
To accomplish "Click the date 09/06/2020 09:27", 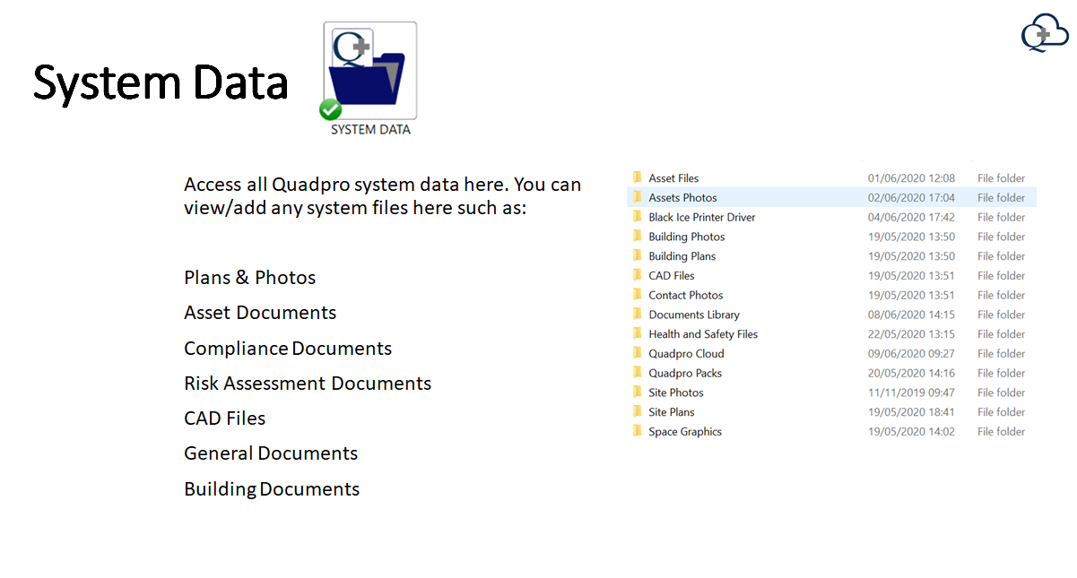I will point(911,354).
